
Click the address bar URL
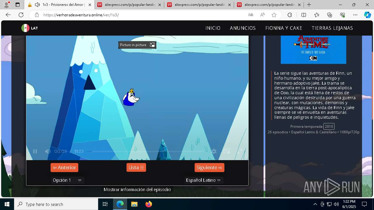pos(81,15)
